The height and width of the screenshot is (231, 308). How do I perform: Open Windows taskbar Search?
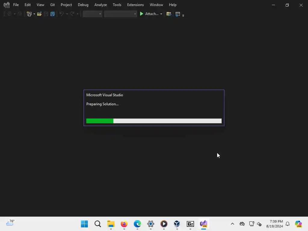98,224
